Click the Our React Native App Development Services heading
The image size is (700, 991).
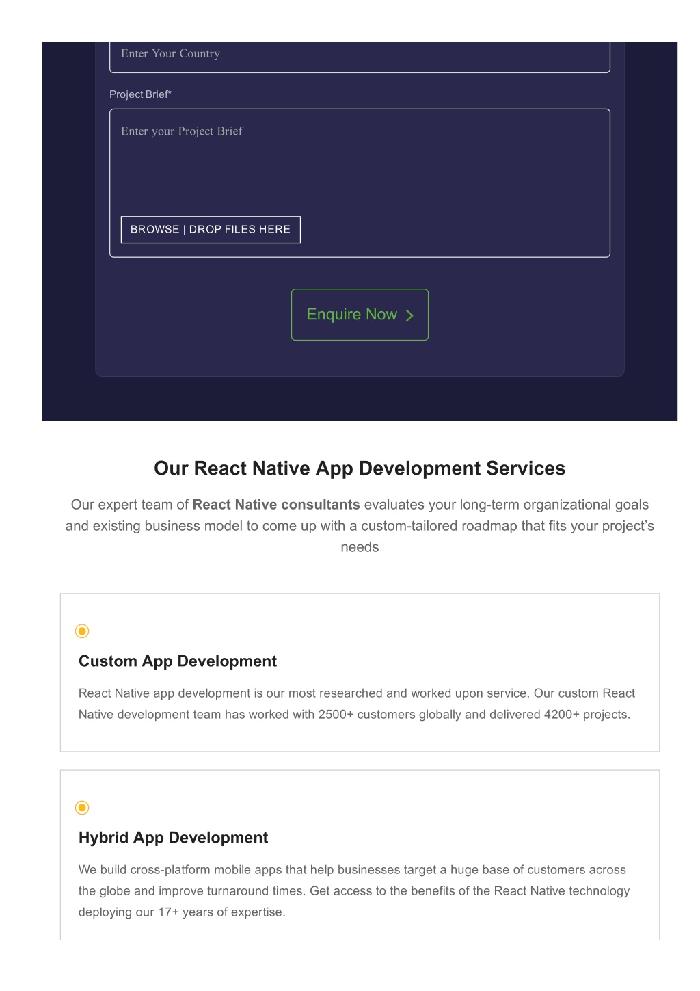pos(360,468)
